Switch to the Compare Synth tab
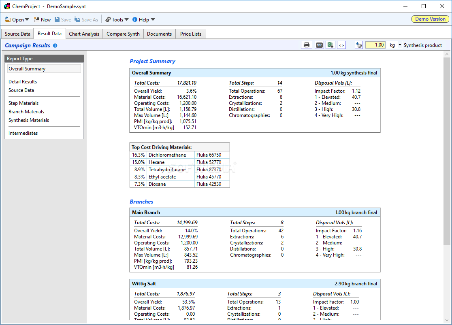Viewport: 452px width, 325px height. (x=123, y=34)
